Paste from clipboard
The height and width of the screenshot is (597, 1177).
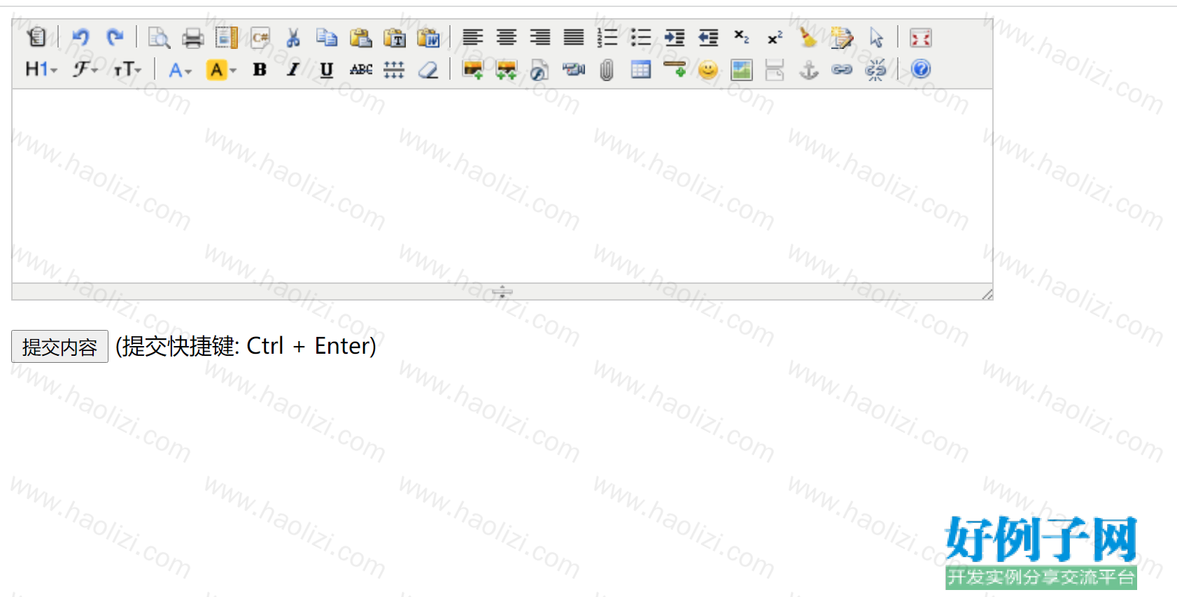point(361,37)
